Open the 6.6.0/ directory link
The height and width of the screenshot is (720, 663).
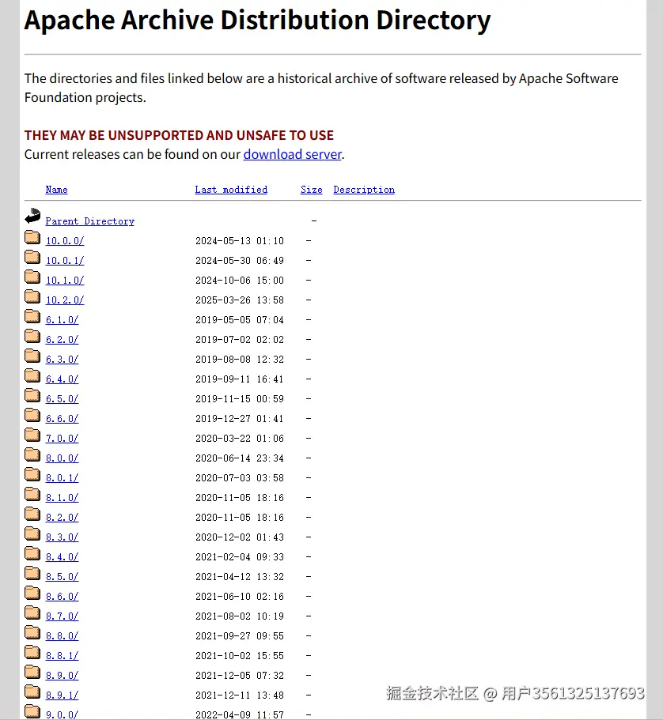point(62,418)
